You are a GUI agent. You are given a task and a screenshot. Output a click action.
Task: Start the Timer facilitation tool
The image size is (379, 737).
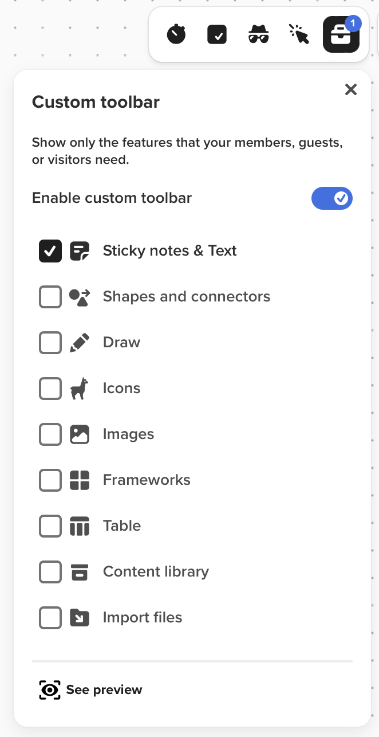(x=176, y=34)
